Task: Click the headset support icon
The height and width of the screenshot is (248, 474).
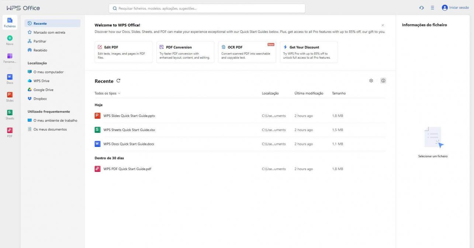Action: (422, 8)
